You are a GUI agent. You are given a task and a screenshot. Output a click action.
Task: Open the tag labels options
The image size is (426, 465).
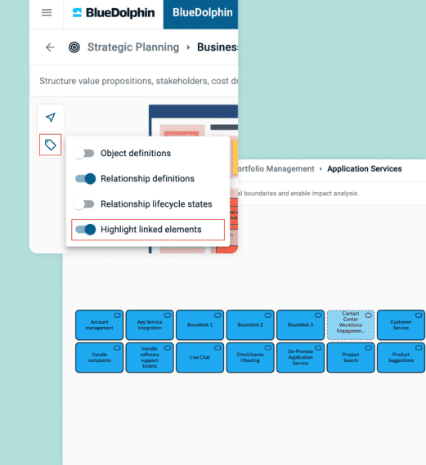click(x=51, y=145)
